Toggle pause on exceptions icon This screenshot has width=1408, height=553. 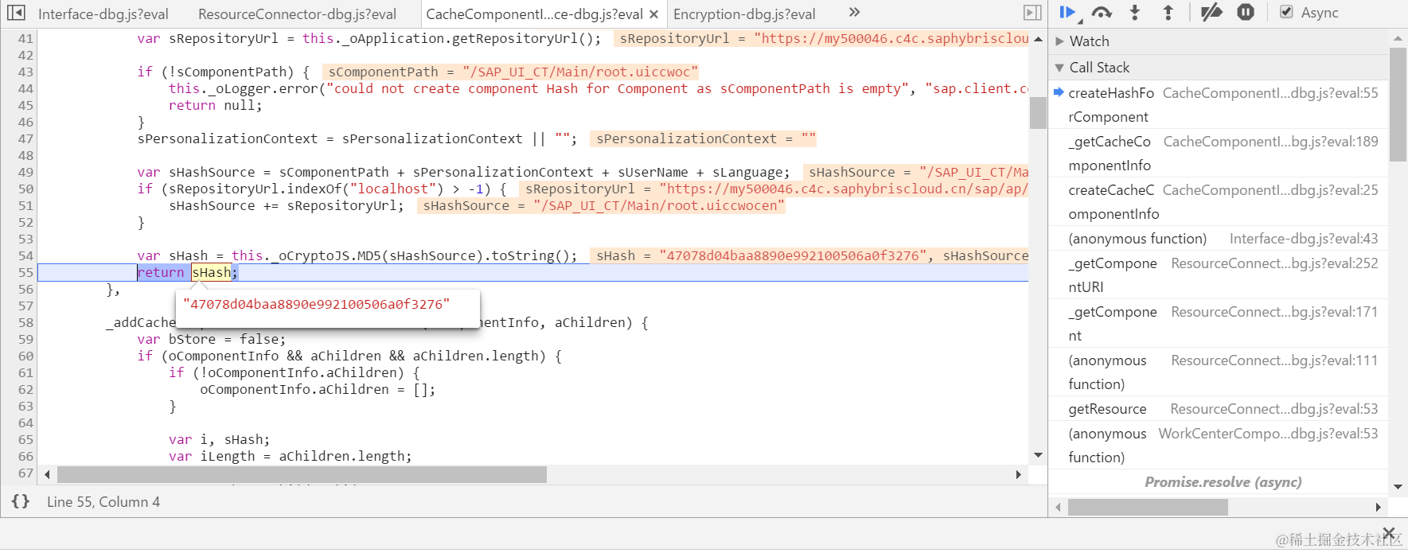point(1246,12)
